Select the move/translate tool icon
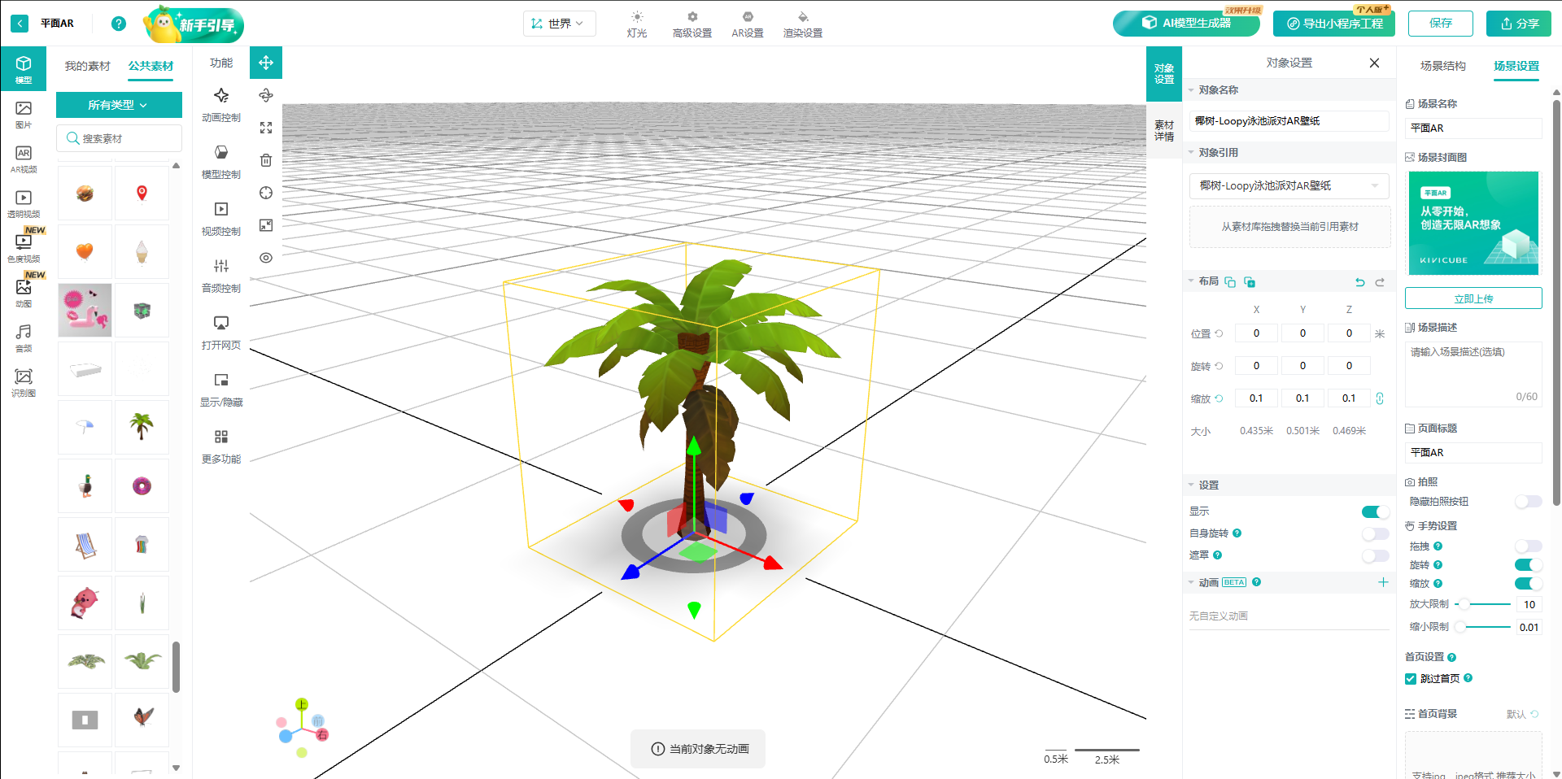Screen dimensions: 1562x779 (x=266, y=63)
